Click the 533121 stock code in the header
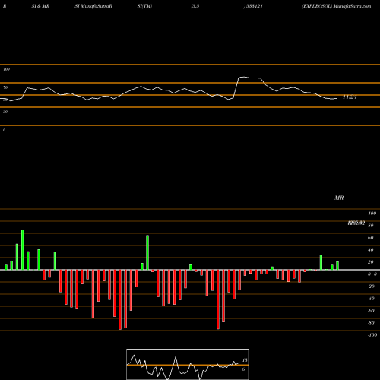Viewport: 380px width, 380px height. (x=254, y=6)
